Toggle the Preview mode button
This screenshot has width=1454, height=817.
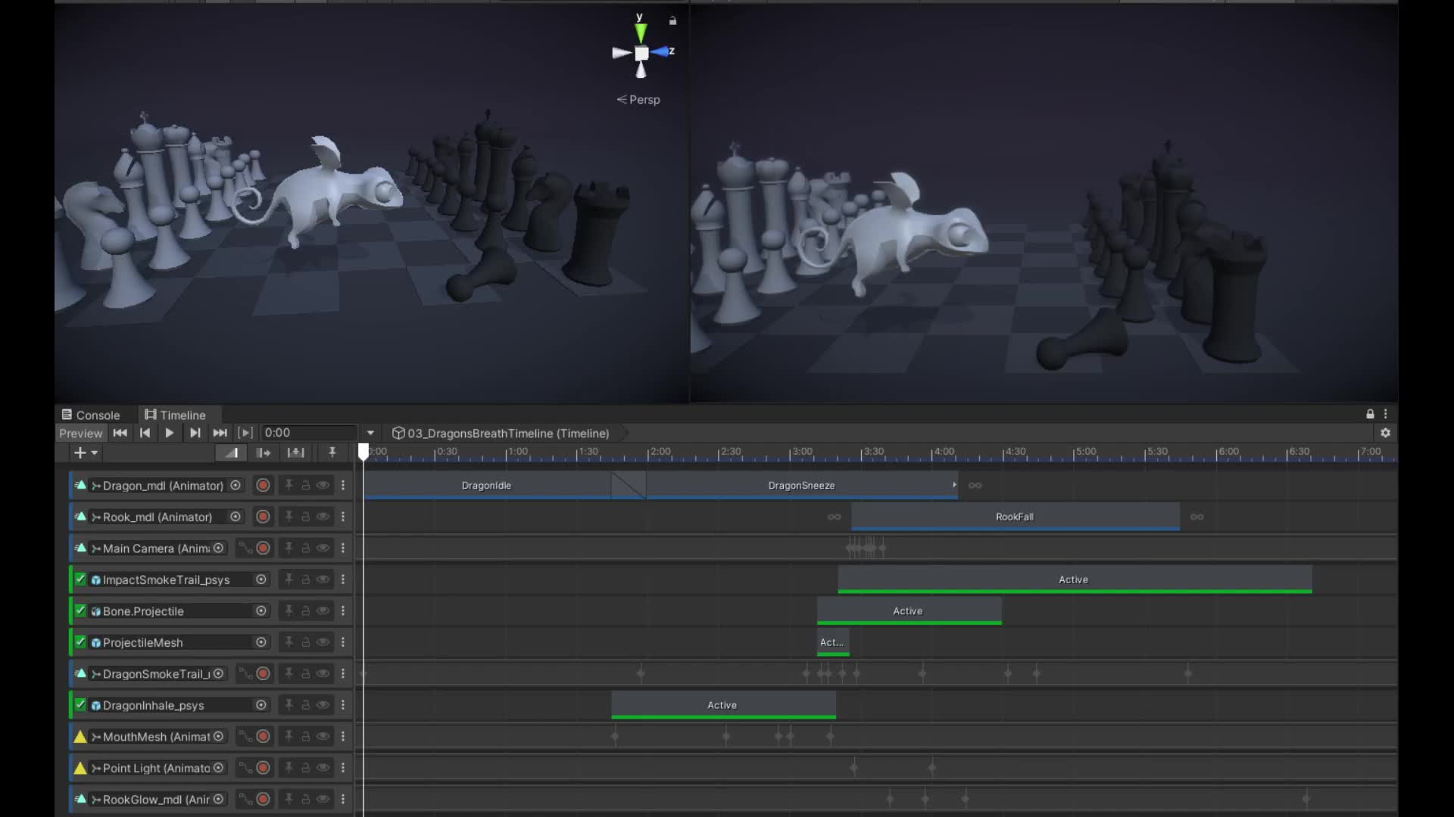pyautogui.click(x=80, y=433)
